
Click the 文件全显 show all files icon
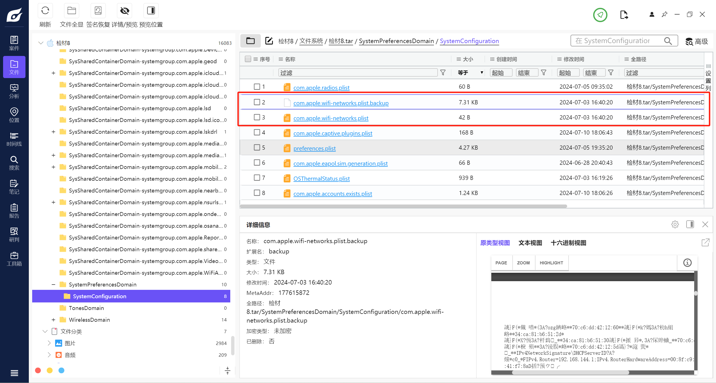[72, 10]
